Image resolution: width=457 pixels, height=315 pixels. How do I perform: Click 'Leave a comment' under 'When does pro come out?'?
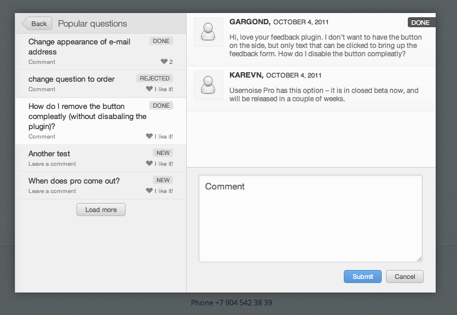point(52,191)
